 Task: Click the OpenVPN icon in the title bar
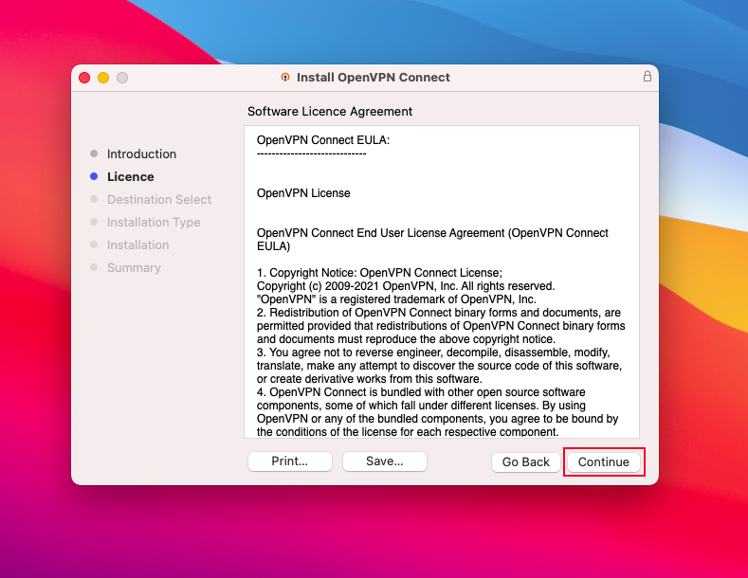coord(285,78)
